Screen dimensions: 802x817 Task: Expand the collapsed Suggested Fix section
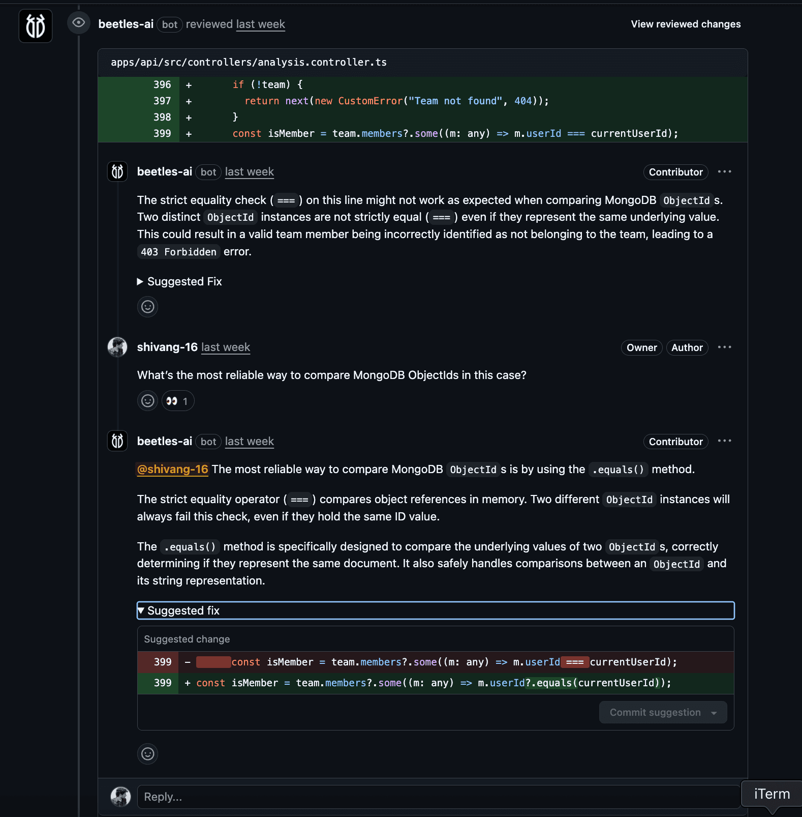(x=179, y=281)
